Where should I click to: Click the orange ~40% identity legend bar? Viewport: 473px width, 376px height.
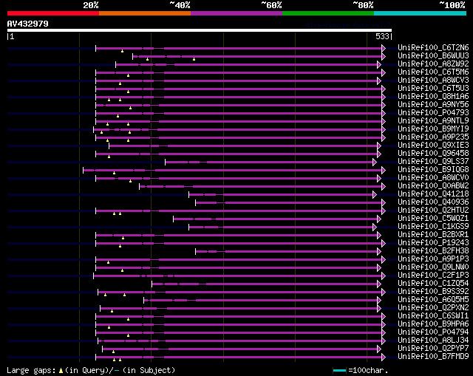(145, 13)
